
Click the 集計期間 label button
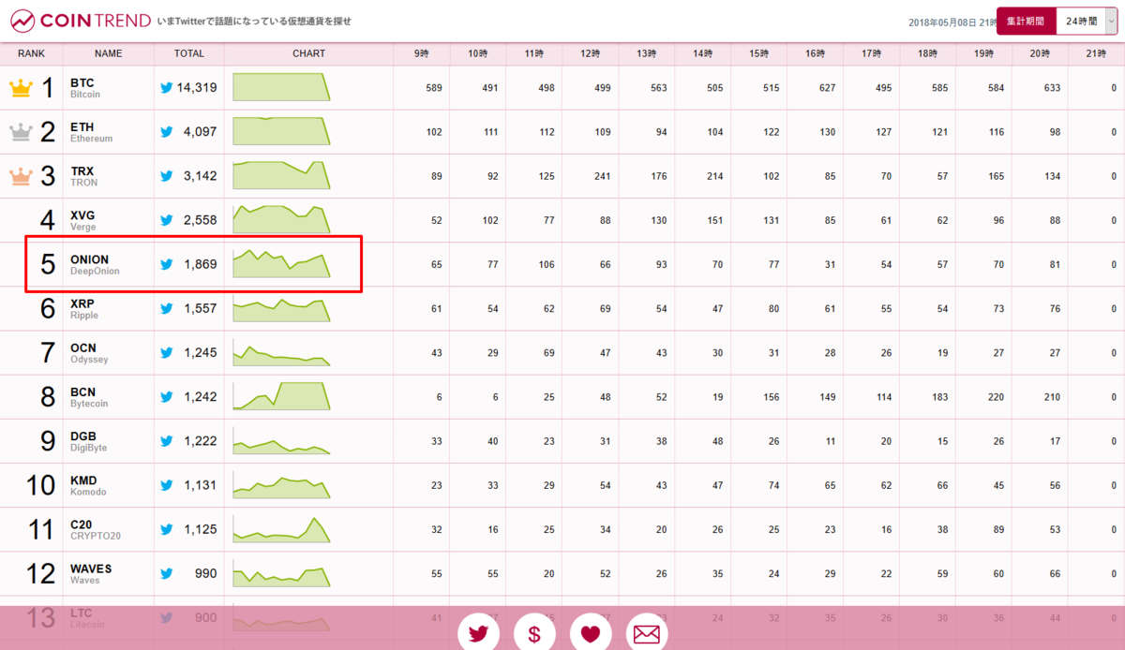tap(1026, 21)
